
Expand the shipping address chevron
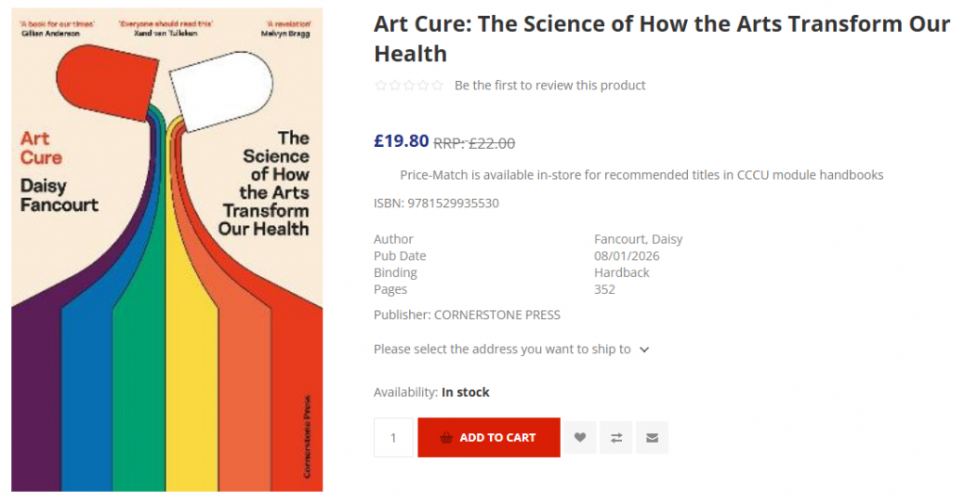tap(645, 349)
